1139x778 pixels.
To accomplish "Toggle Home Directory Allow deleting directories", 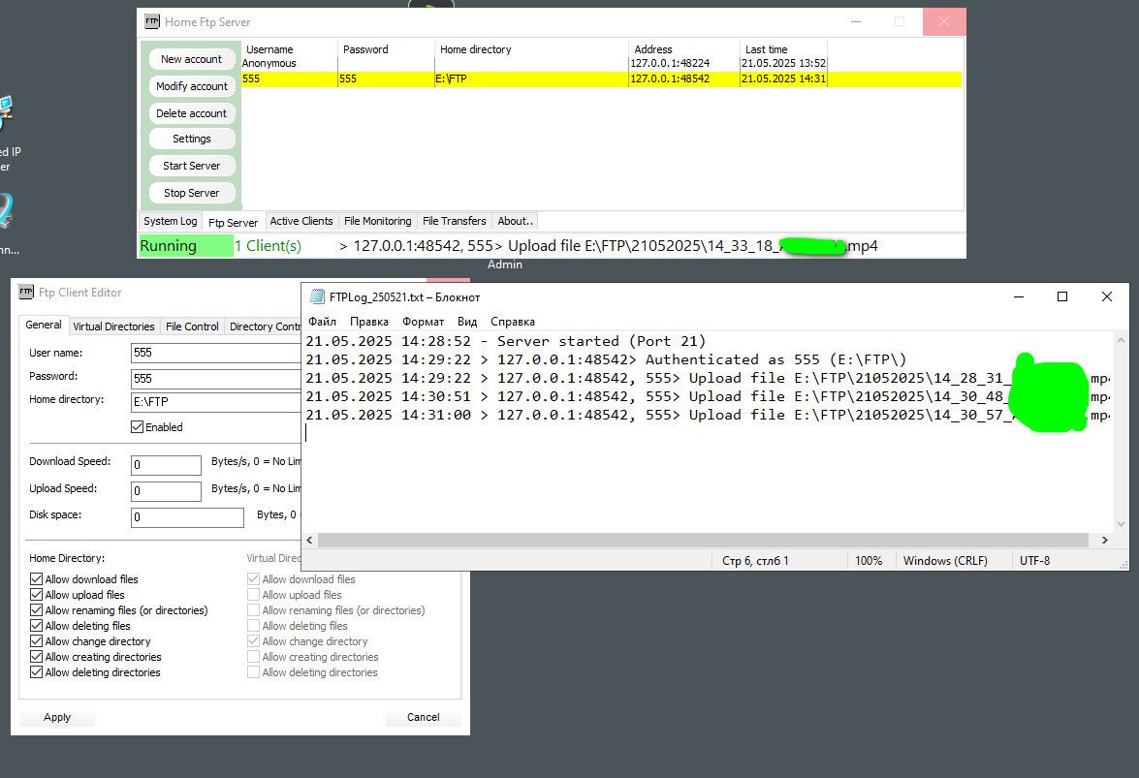I will tap(36, 672).
